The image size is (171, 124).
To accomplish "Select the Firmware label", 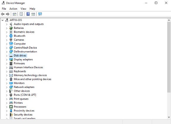I will pos(19,63).
